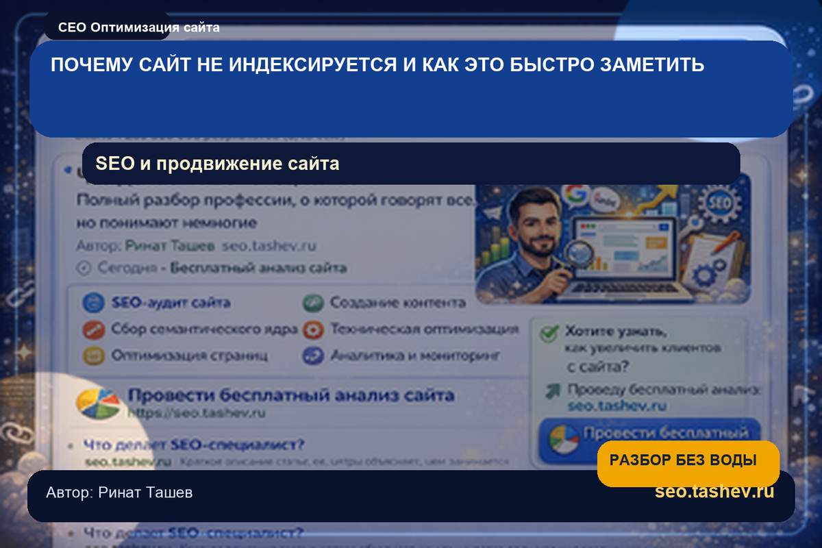Click the Бесплатный анализ сайта text after Сегодня
This screenshot has width=822, height=548.
pyautogui.click(x=258, y=269)
